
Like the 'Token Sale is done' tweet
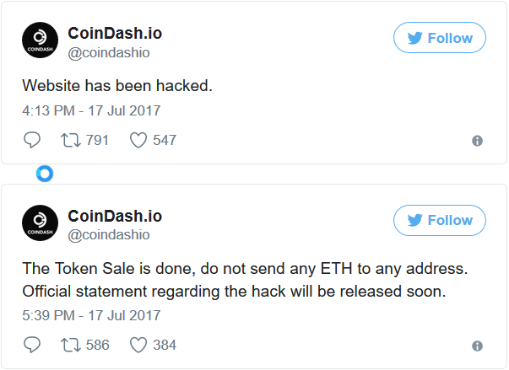point(138,345)
